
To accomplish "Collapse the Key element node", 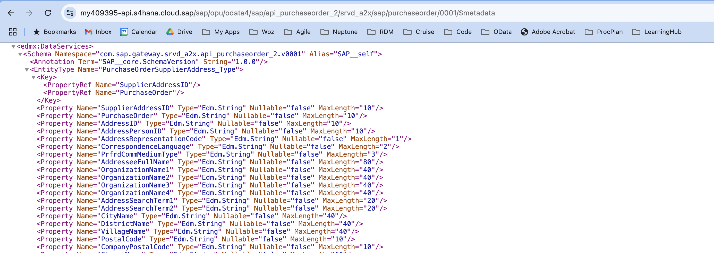I will (x=33, y=77).
